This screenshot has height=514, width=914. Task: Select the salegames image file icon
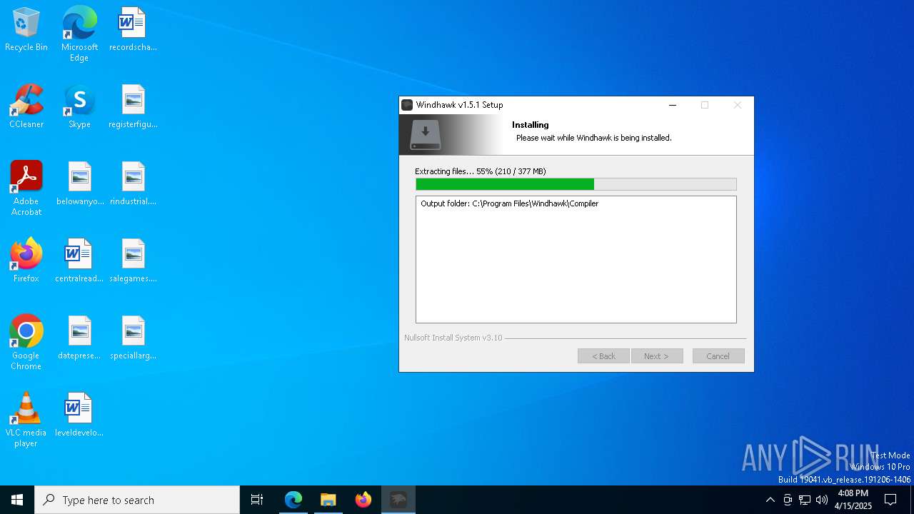tap(133, 261)
